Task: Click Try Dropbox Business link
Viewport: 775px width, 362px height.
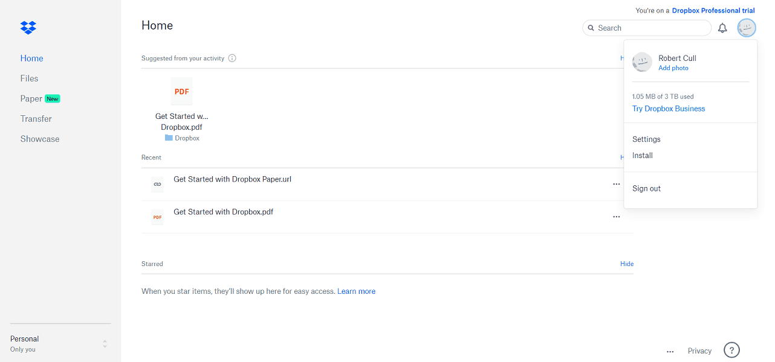Action: (x=669, y=109)
